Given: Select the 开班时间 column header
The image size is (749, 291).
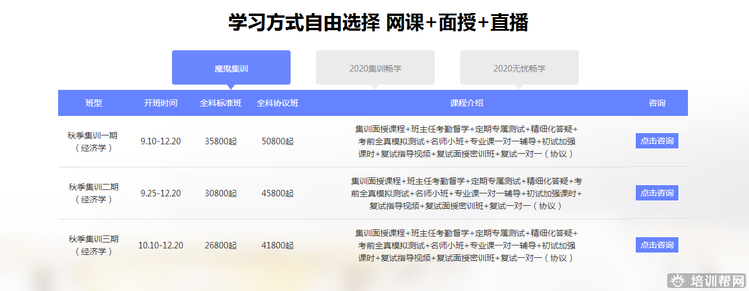Looking at the screenshot, I should coord(160,103).
